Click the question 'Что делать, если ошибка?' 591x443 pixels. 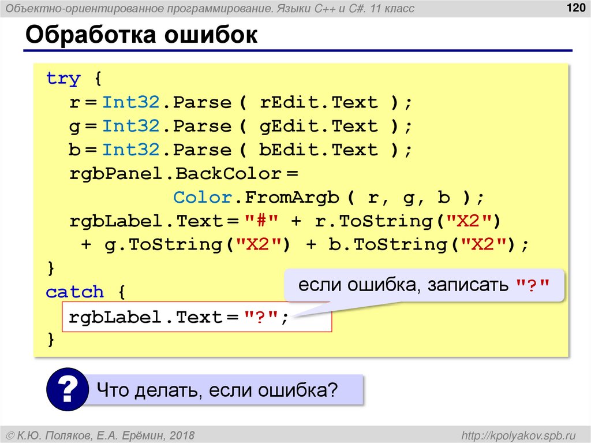click(217, 390)
